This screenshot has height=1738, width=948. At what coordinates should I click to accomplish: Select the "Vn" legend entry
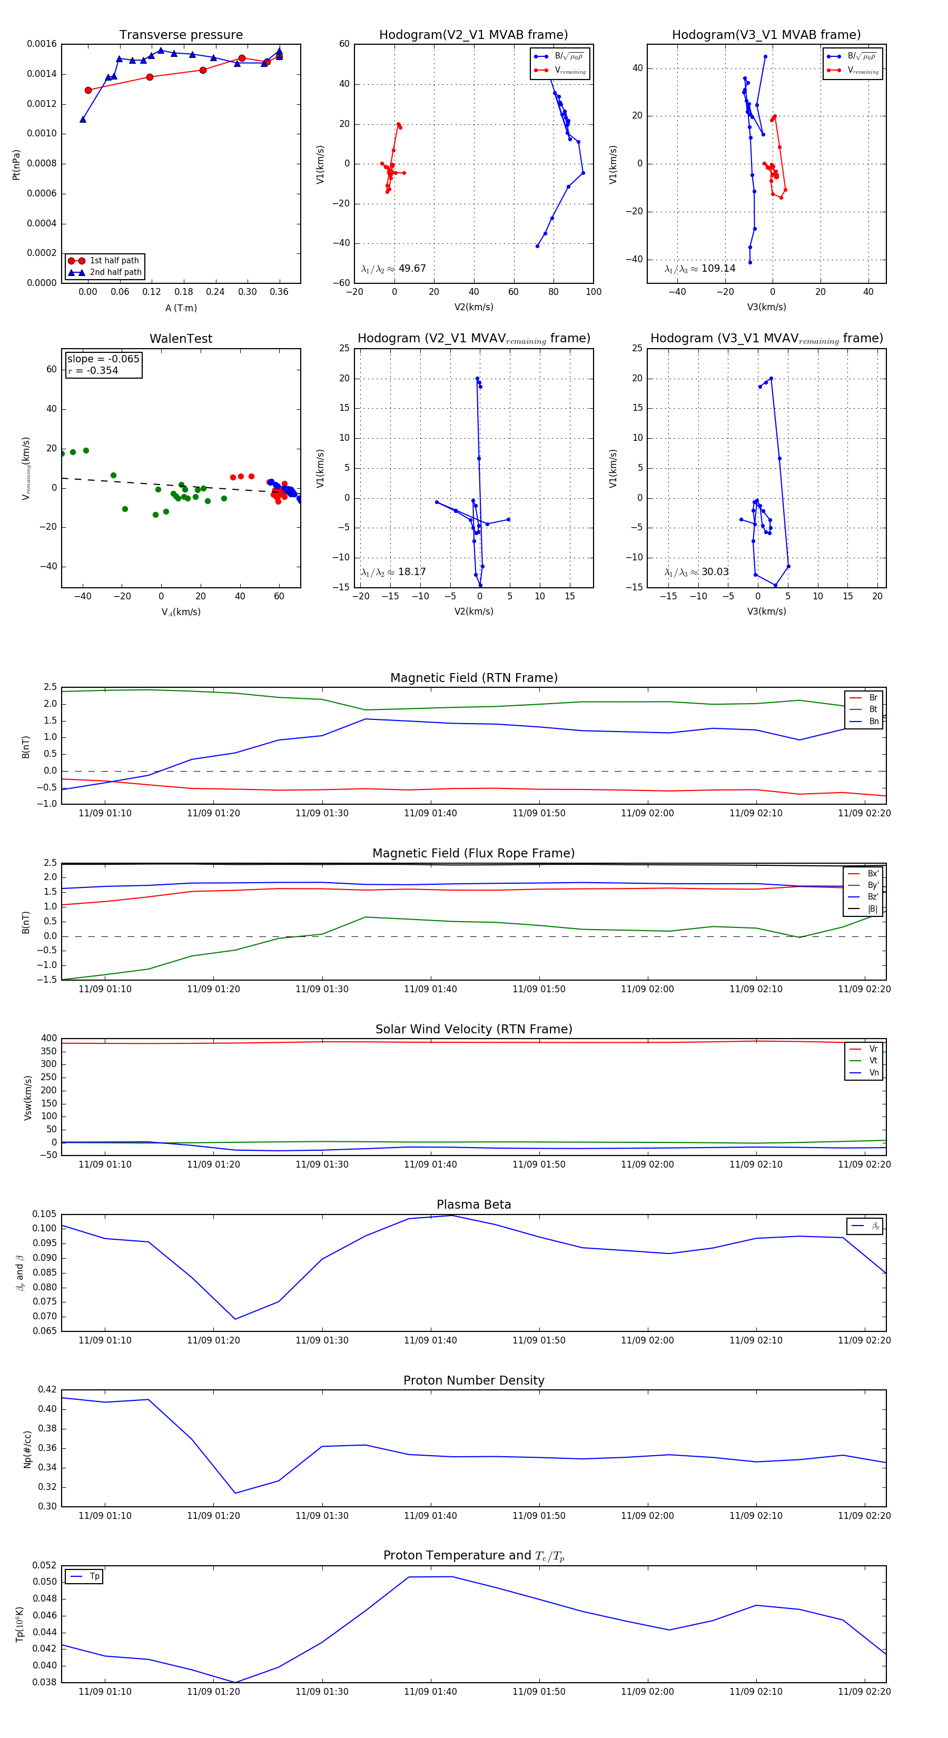coord(864,1073)
